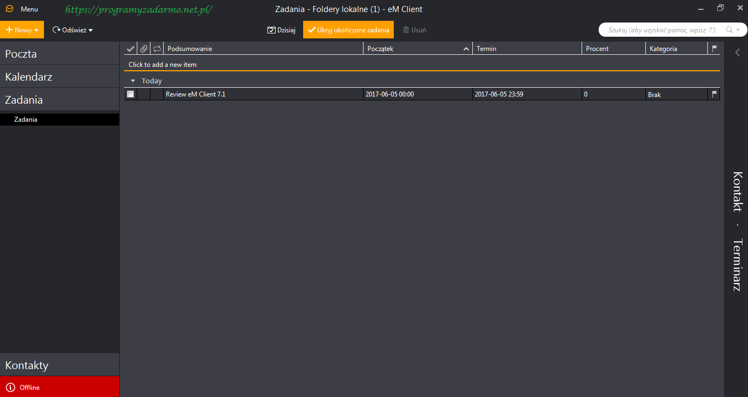Click the completed checkmark column header icon

tap(130, 49)
